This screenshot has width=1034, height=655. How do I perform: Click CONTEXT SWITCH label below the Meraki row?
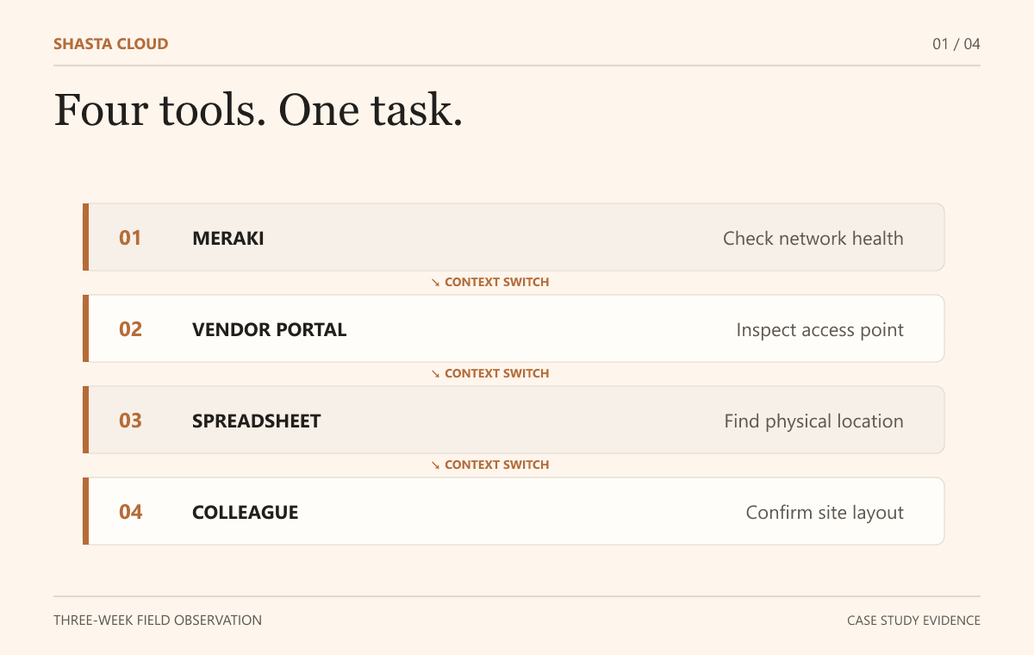click(490, 282)
